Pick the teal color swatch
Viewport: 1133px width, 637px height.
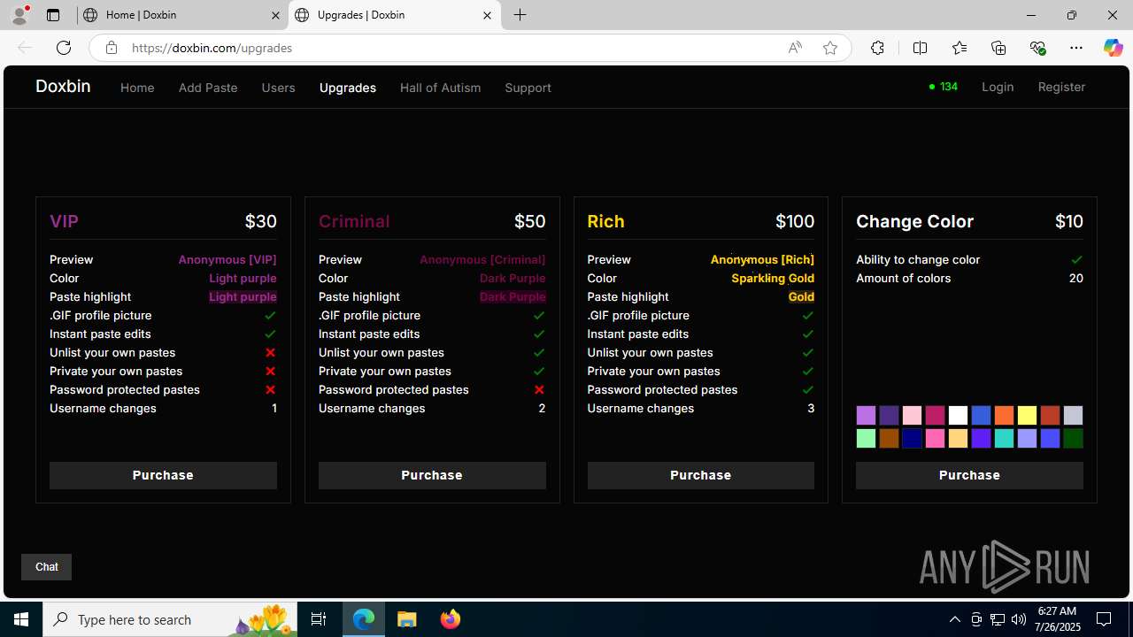(1004, 438)
